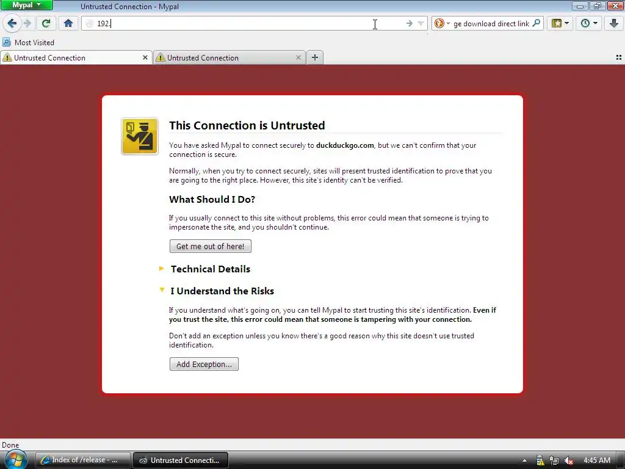Open a new tab
Image resolution: width=625 pixels, height=469 pixels.
click(x=315, y=57)
